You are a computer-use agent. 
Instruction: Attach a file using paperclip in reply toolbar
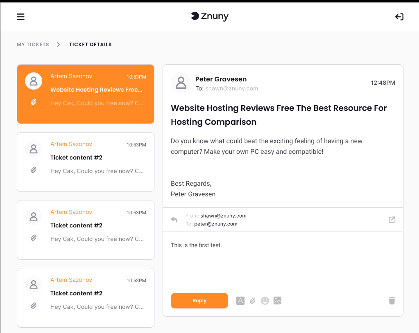(253, 301)
